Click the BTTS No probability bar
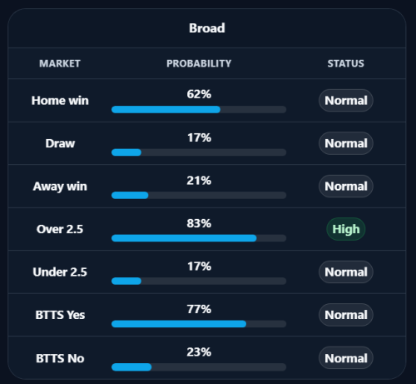Image resolution: width=416 pixels, height=384 pixels. pos(199,367)
